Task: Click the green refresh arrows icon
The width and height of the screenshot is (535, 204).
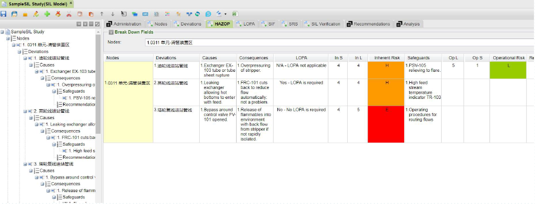Action: pyautogui.click(x=197, y=14)
